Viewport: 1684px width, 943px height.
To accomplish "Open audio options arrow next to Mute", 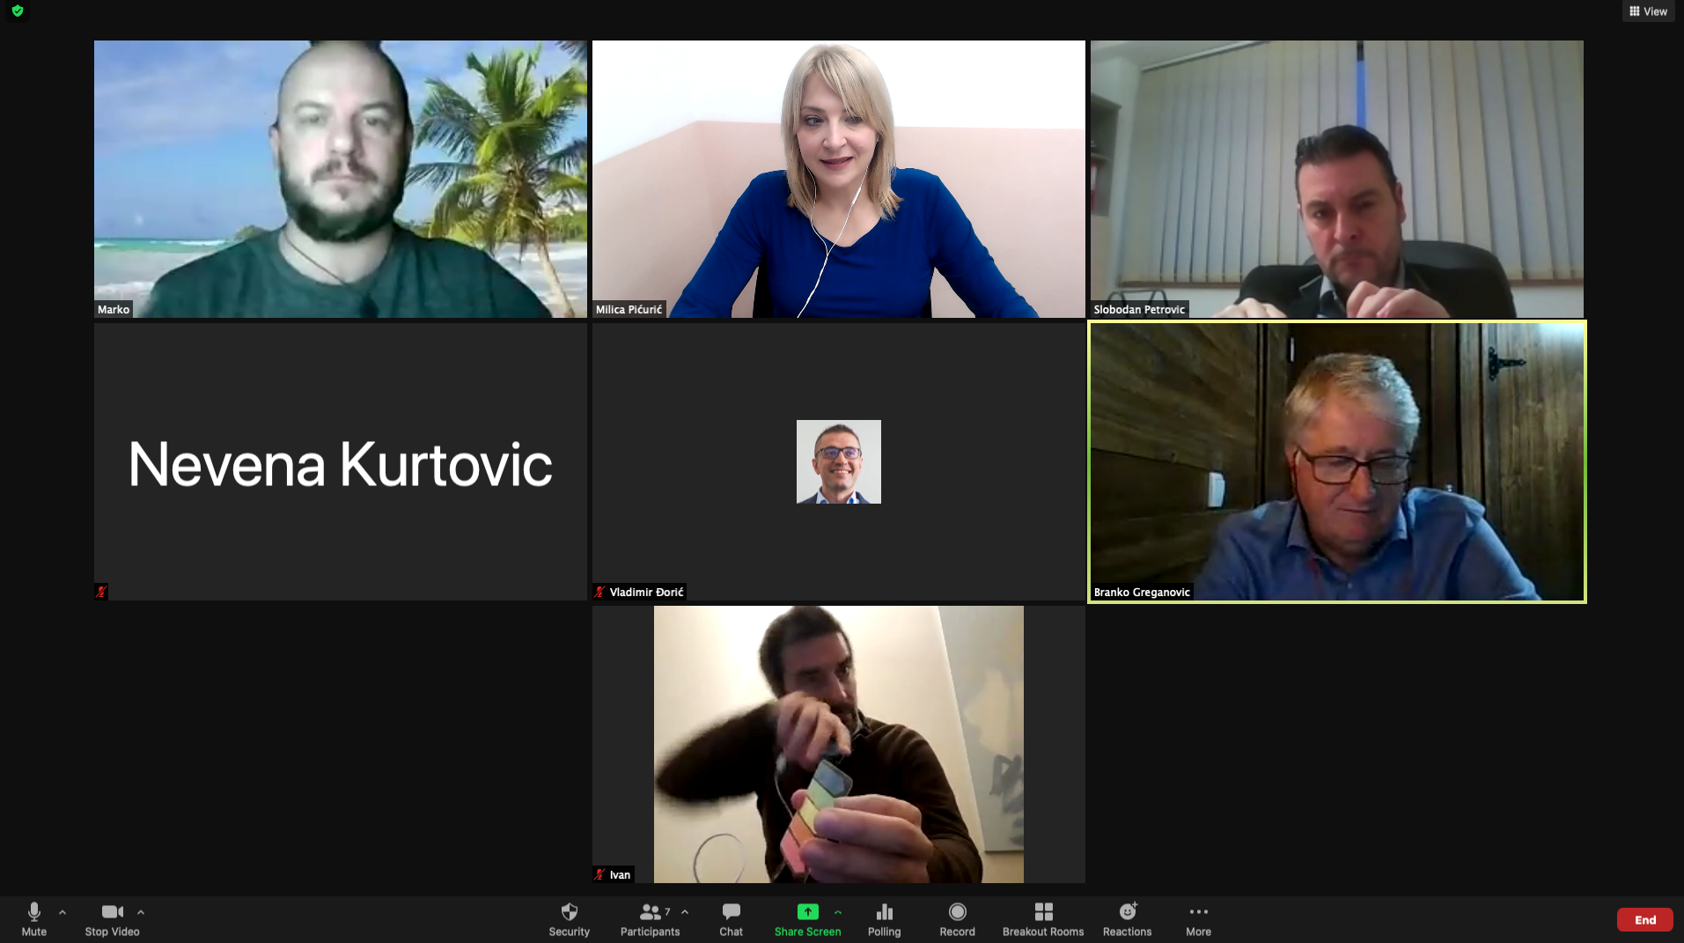I will click(63, 912).
